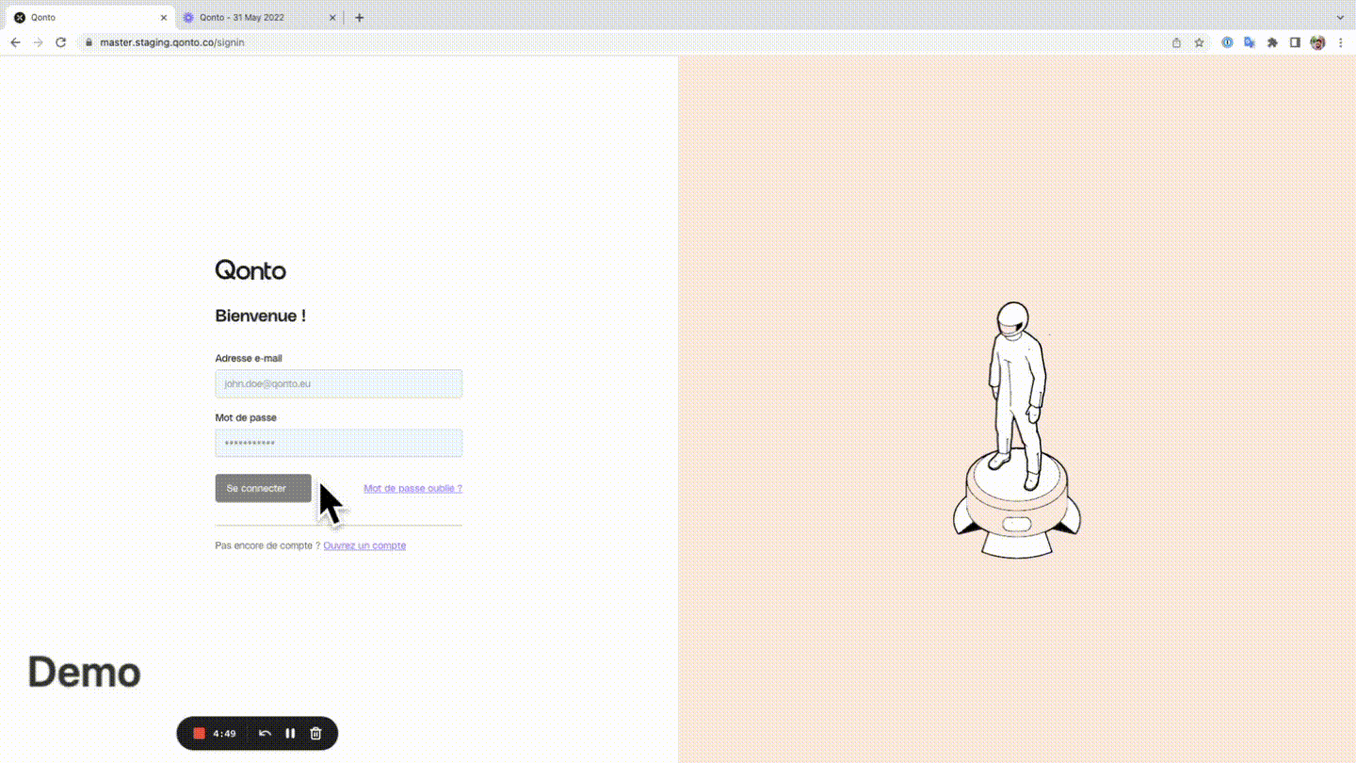
Task: Stop the screen recording
Action: [199, 733]
